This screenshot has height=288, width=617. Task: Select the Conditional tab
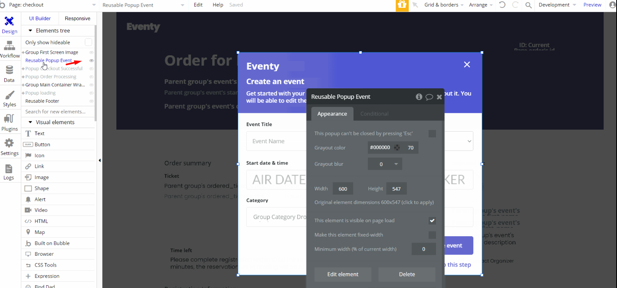point(374,114)
